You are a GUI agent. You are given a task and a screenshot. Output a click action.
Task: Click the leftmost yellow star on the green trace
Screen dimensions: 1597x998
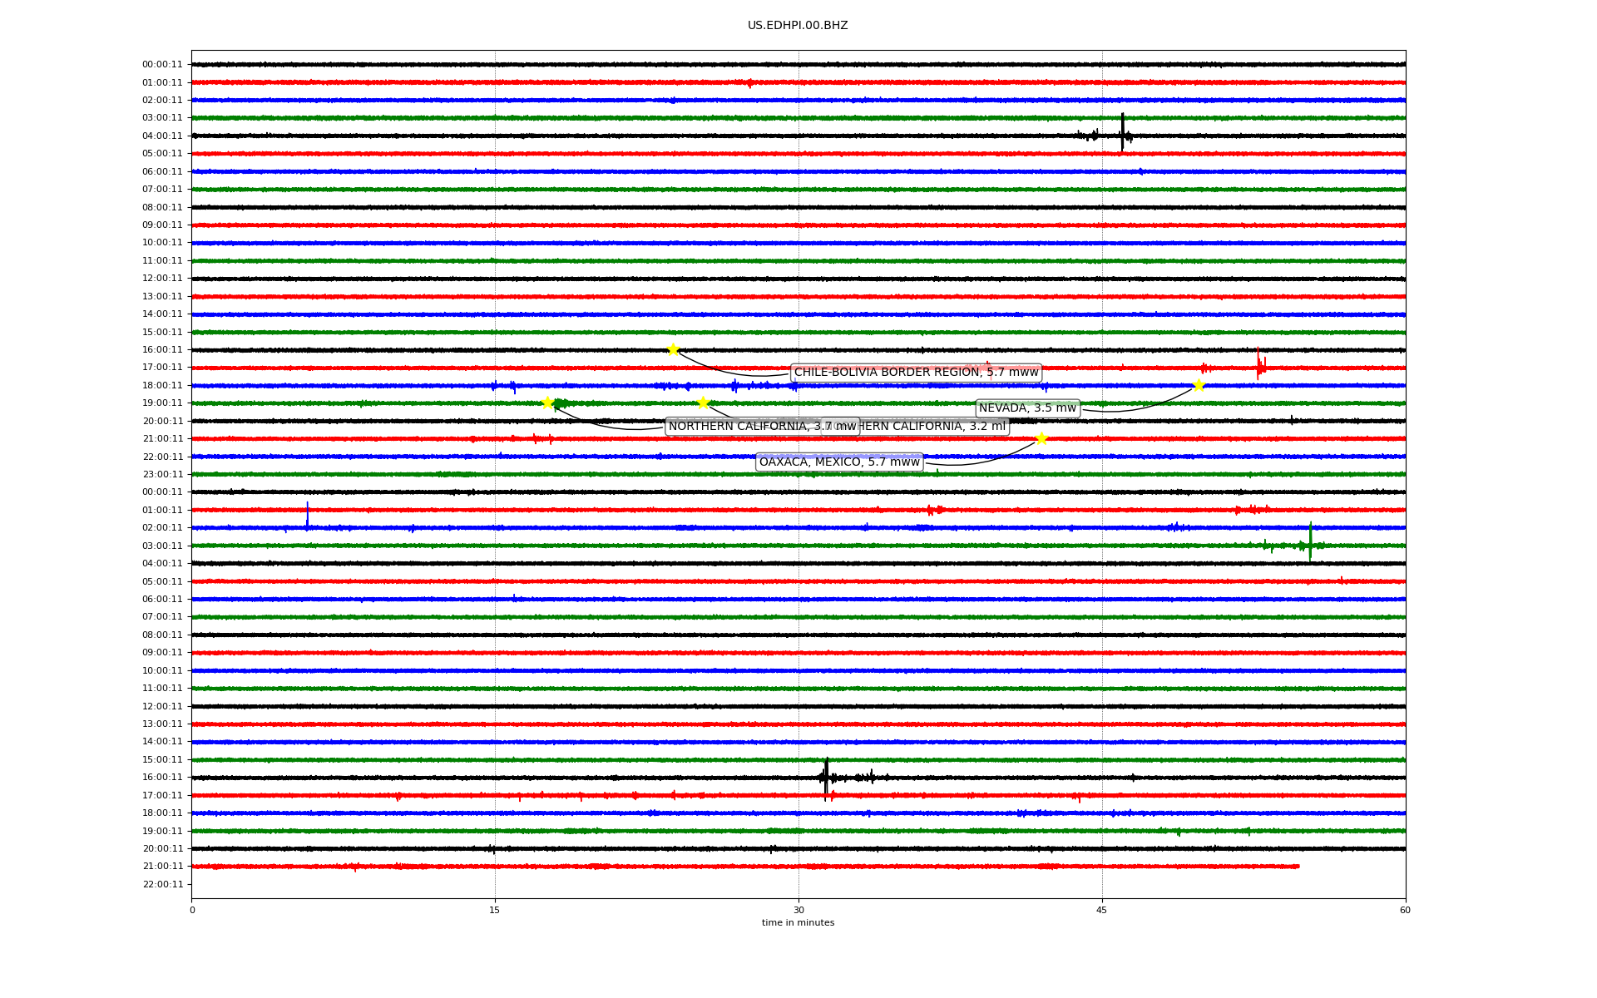(547, 403)
